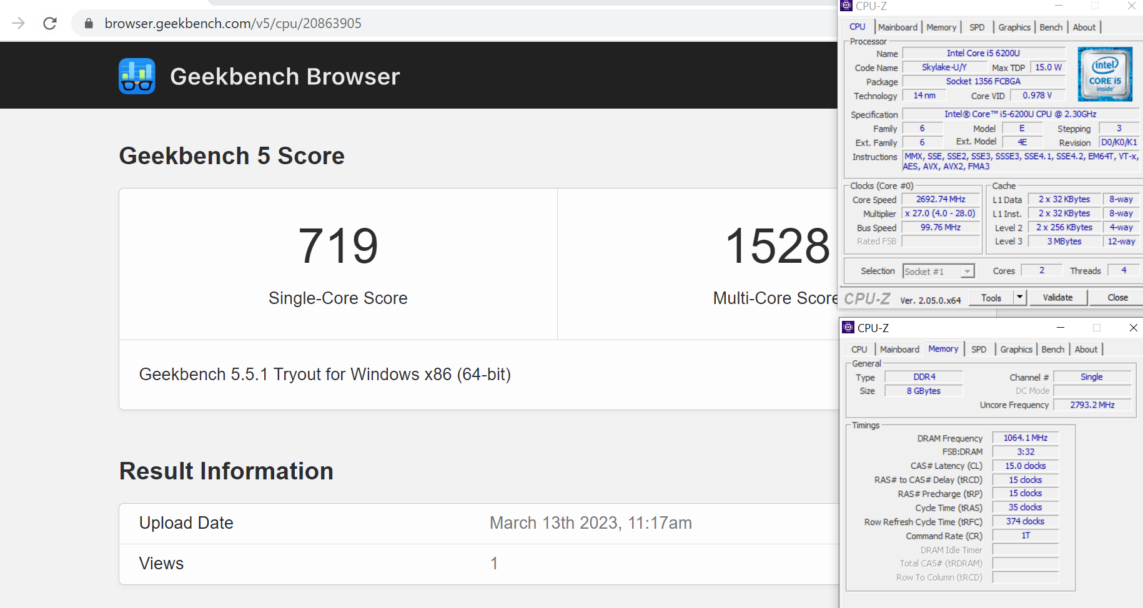Switch to About tab in lower CPU-Z window
The width and height of the screenshot is (1143, 608).
tap(1086, 350)
